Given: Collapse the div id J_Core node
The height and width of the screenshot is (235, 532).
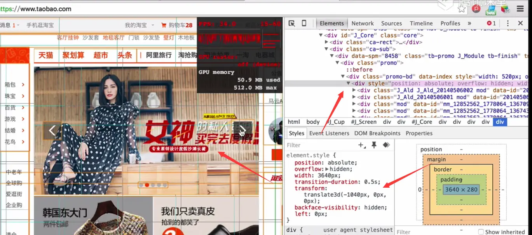Looking at the screenshot, I should pos(321,35).
